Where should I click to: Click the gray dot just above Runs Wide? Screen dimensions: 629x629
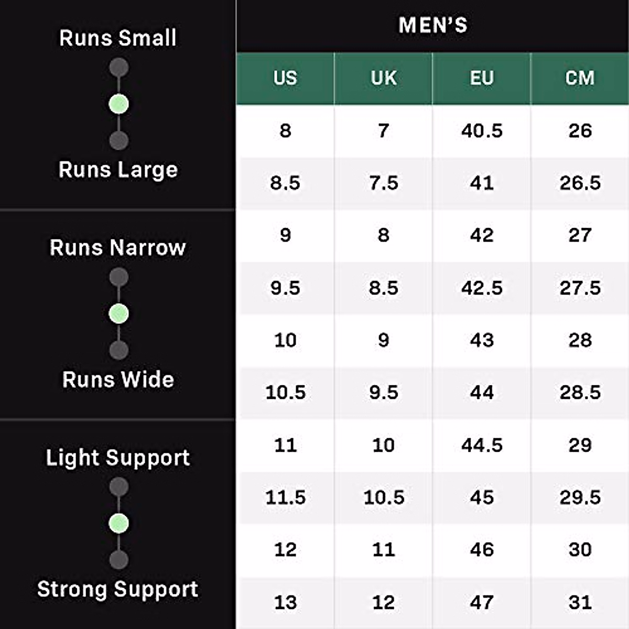pos(119,350)
